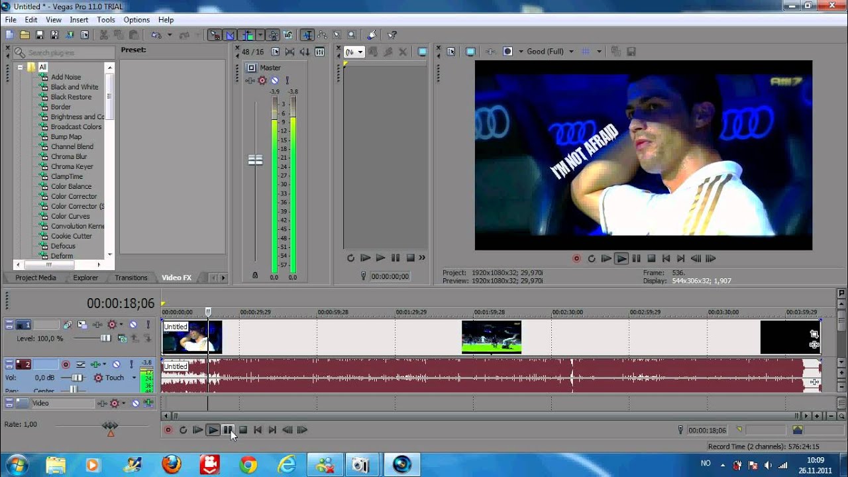Open the trimmer media history dropdown

tap(360, 52)
